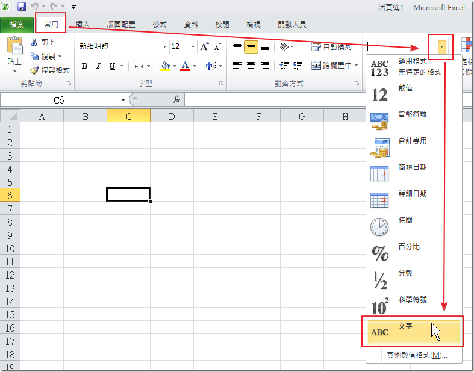474x372 pixels.
Task: Switch to the Page Layout (版面配置) tab
Action: point(121,25)
